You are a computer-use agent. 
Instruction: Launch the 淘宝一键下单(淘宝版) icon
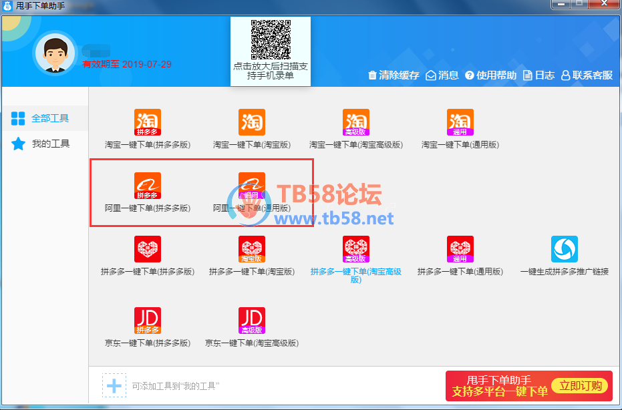tap(252, 122)
